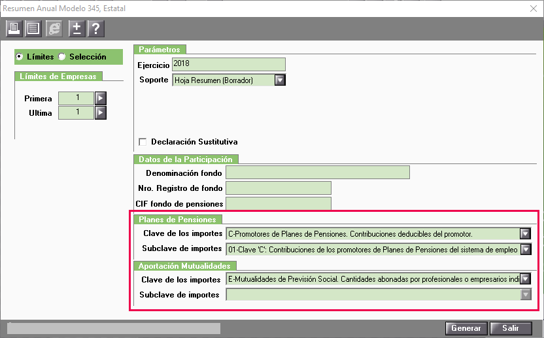
Task: Click the Límites de Empresas header
Action: coord(58,76)
